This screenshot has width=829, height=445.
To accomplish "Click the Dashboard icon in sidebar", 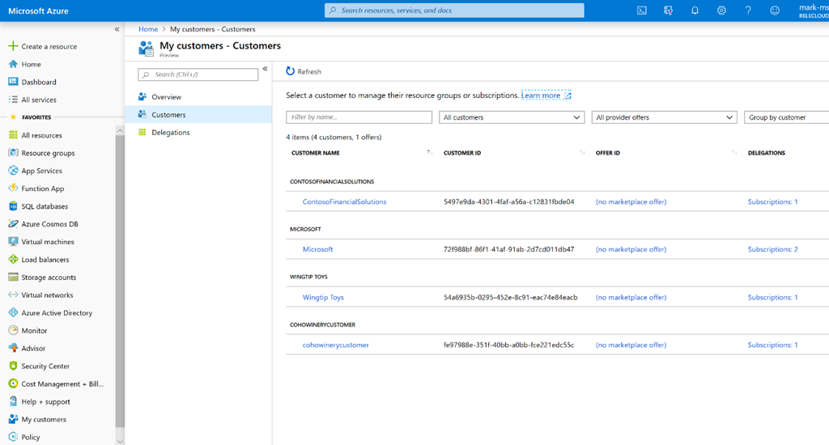I will coord(13,82).
